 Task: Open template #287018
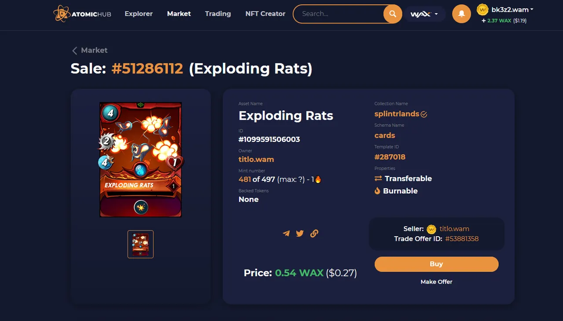coord(390,157)
